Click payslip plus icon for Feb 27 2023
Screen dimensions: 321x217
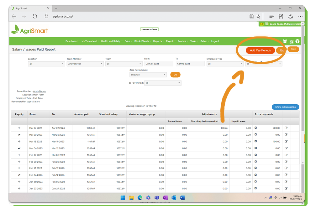pyautogui.click(x=19, y=155)
